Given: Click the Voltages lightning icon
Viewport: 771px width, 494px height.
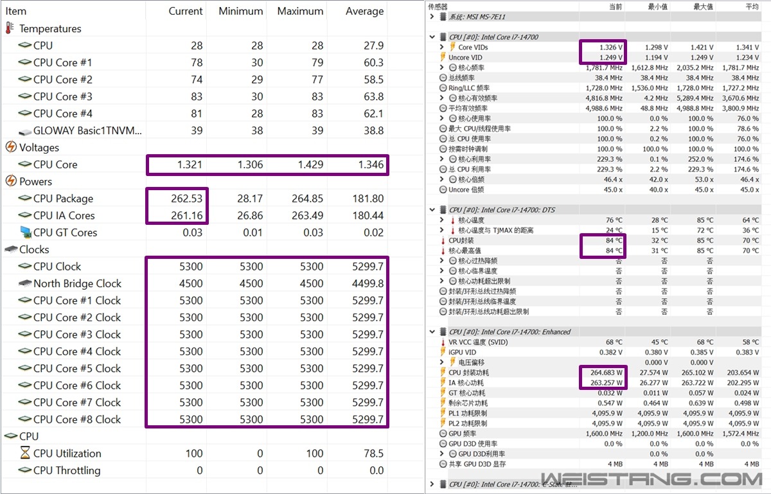Looking at the screenshot, I should 10,147.
